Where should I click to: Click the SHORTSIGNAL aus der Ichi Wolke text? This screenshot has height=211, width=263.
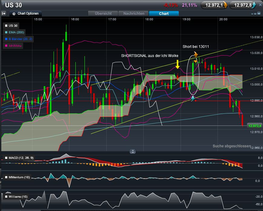150,56
